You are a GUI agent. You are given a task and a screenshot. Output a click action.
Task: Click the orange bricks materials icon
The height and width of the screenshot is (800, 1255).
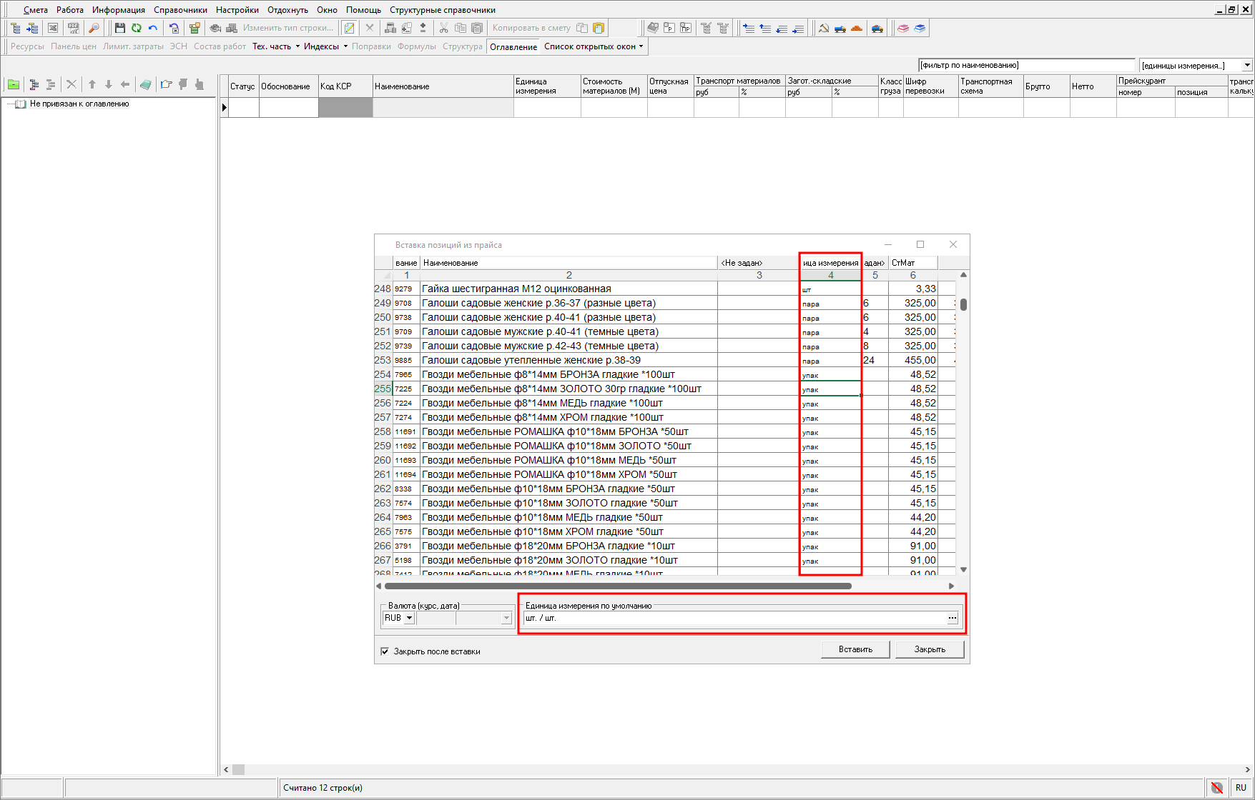tap(857, 28)
